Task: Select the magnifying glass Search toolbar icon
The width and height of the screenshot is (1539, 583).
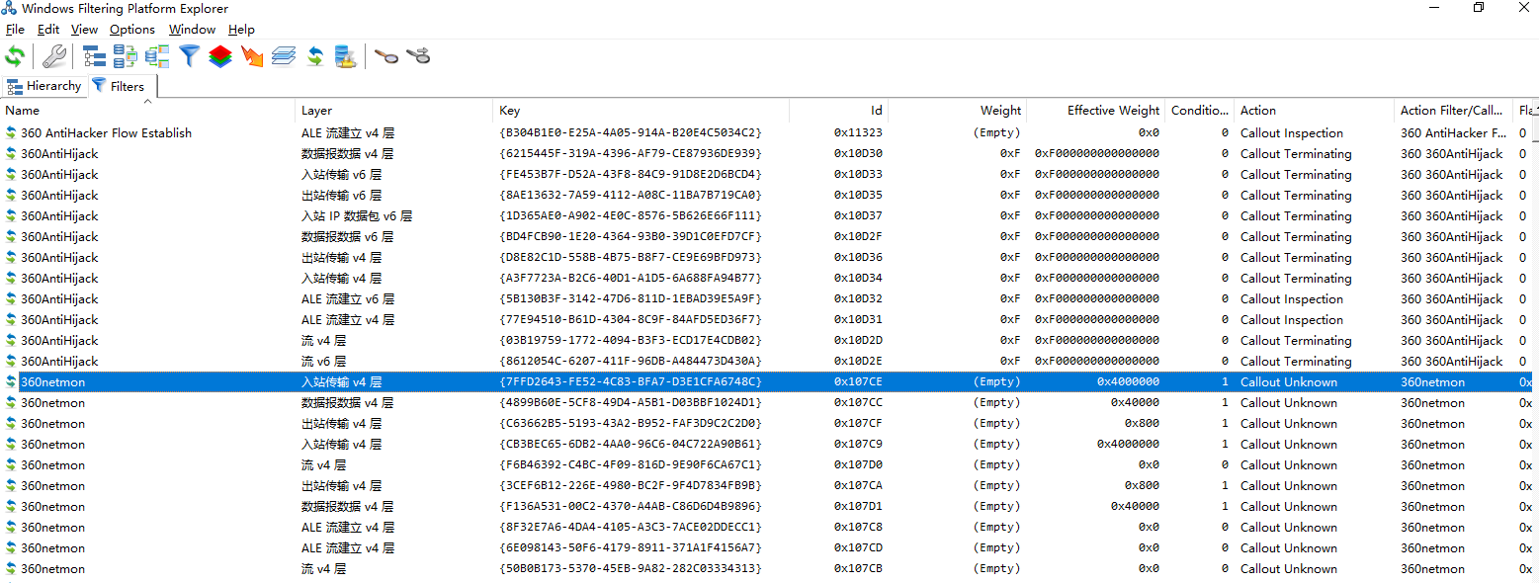Action: [385, 56]
